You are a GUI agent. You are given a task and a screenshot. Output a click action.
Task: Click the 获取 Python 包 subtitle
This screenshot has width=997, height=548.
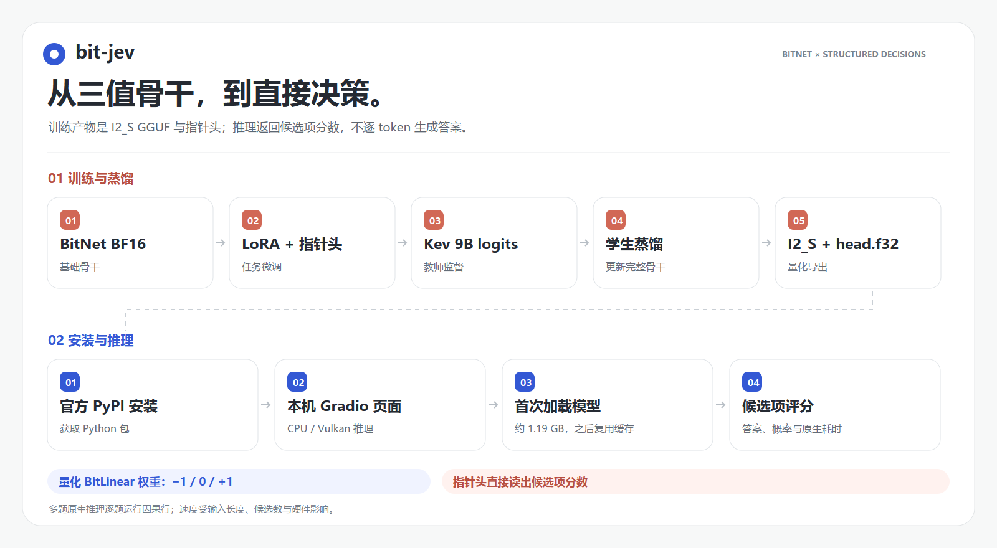[95, 428]
